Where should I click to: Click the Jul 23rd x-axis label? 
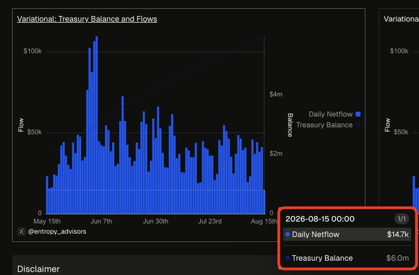pos(209,221)
